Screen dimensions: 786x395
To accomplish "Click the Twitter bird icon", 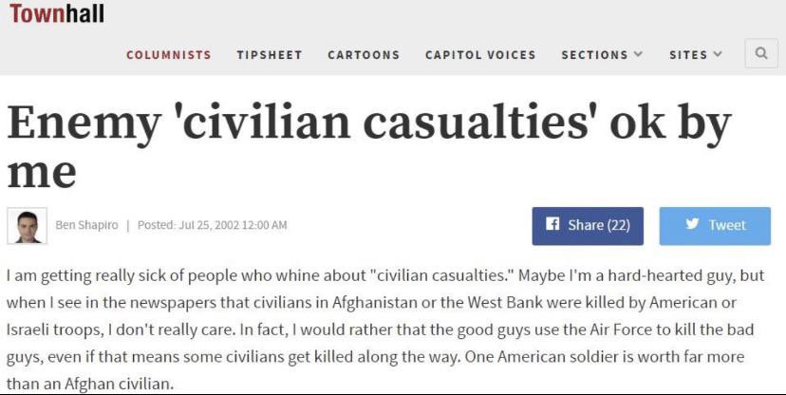I will (x=692, y=224).
